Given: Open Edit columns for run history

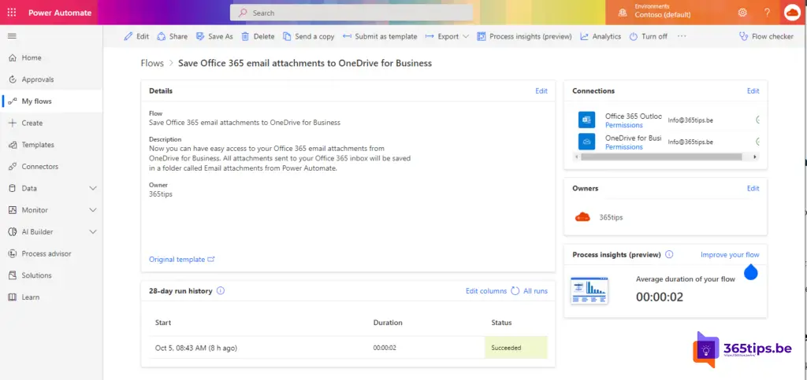Looking at the screenshot, I should [x=486, y=290].
